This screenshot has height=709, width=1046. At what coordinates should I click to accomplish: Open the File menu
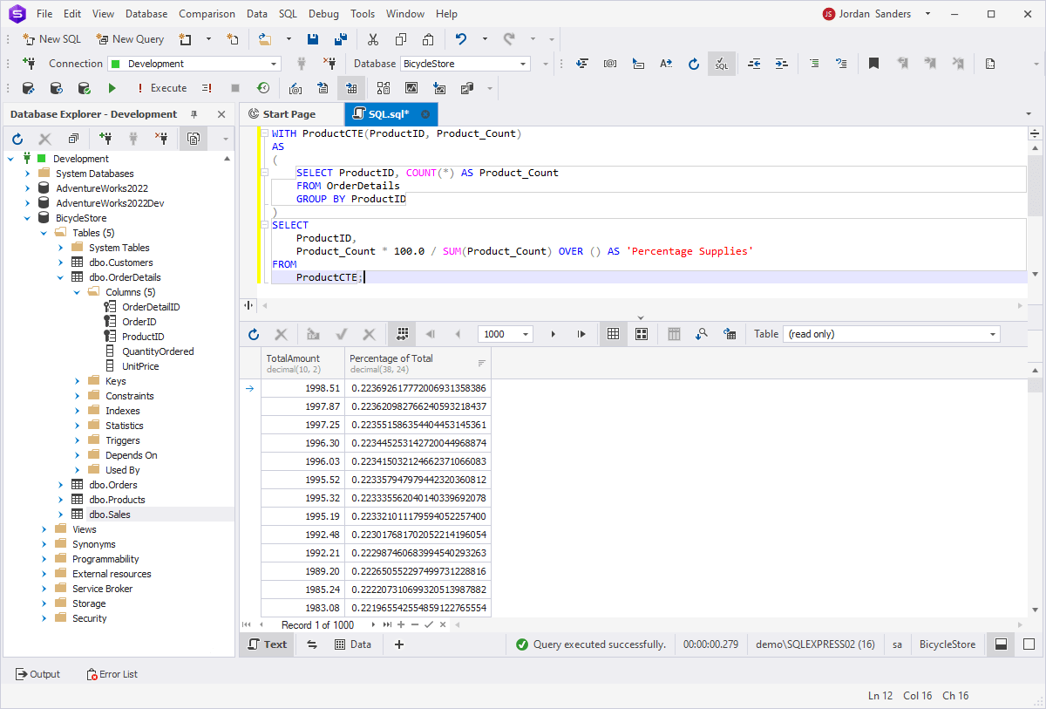coord(44,14)
